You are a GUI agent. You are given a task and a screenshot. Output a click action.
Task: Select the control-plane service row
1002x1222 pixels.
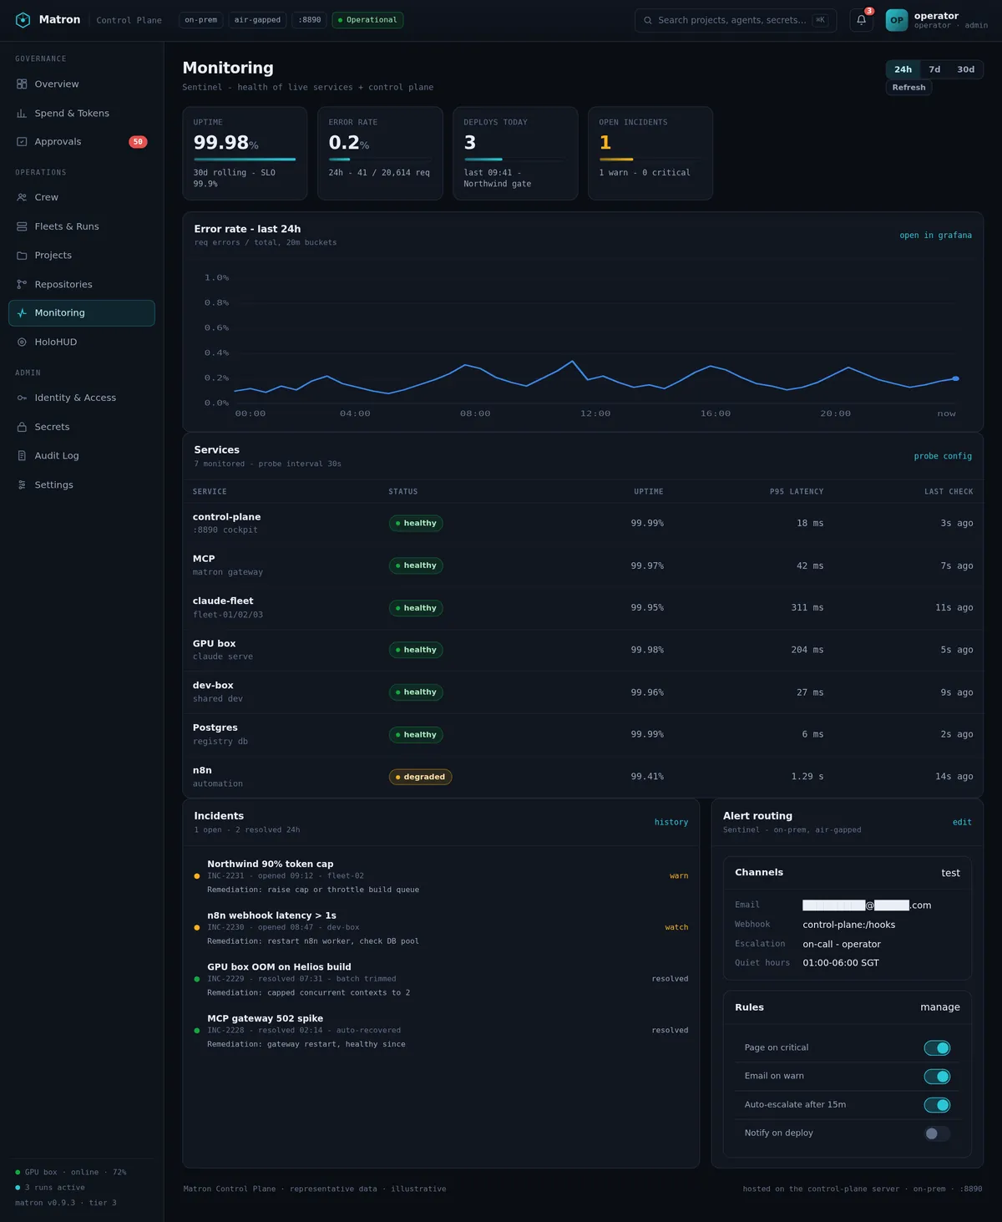pos(583,524)
